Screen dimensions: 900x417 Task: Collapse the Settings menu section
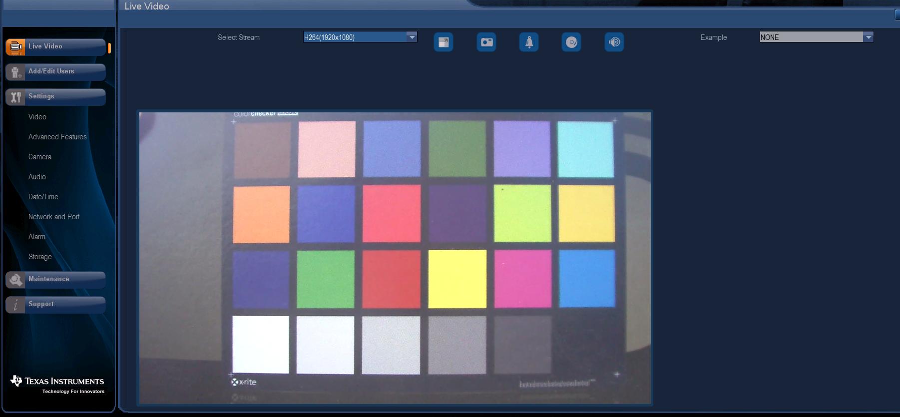56,96
